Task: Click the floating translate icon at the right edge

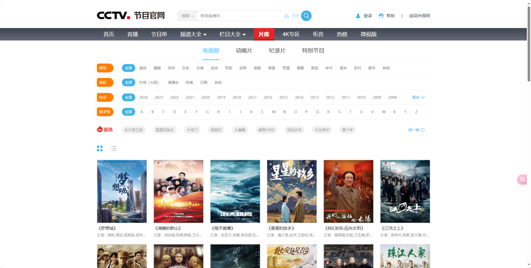Action: tap(523, 179)
